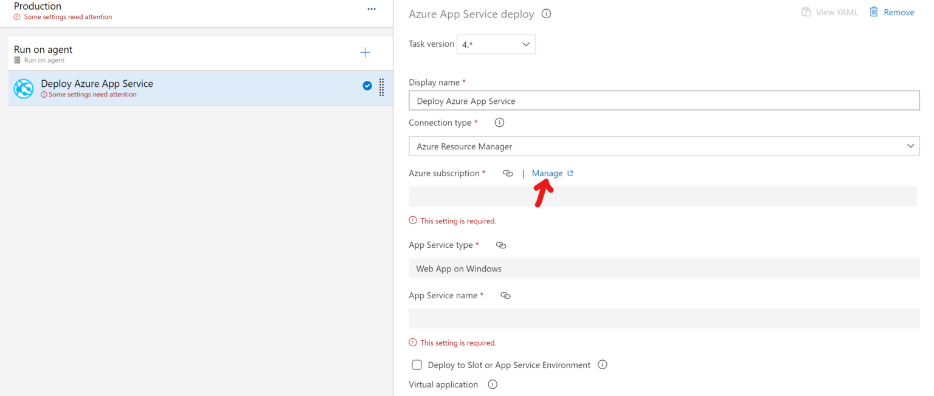
Task: Click the Virtual application info icon
Action: pyautogui.click(x=493, y=384)
